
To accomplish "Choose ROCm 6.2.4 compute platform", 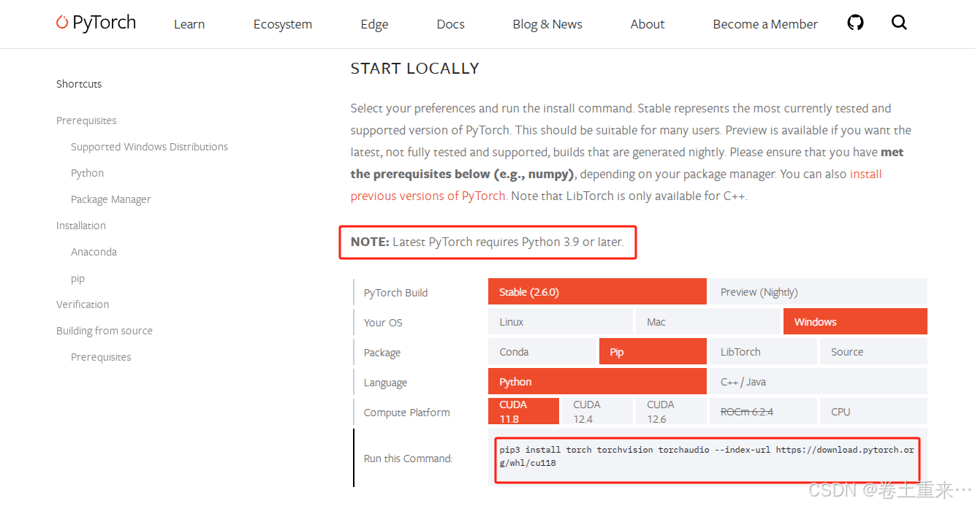I will click(763, 411).
